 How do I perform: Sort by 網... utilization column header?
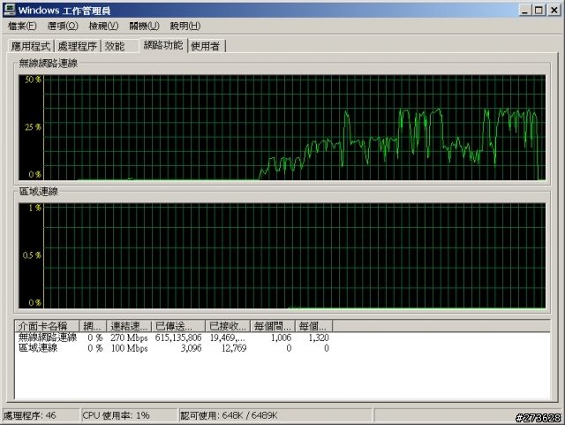(93, 326)
